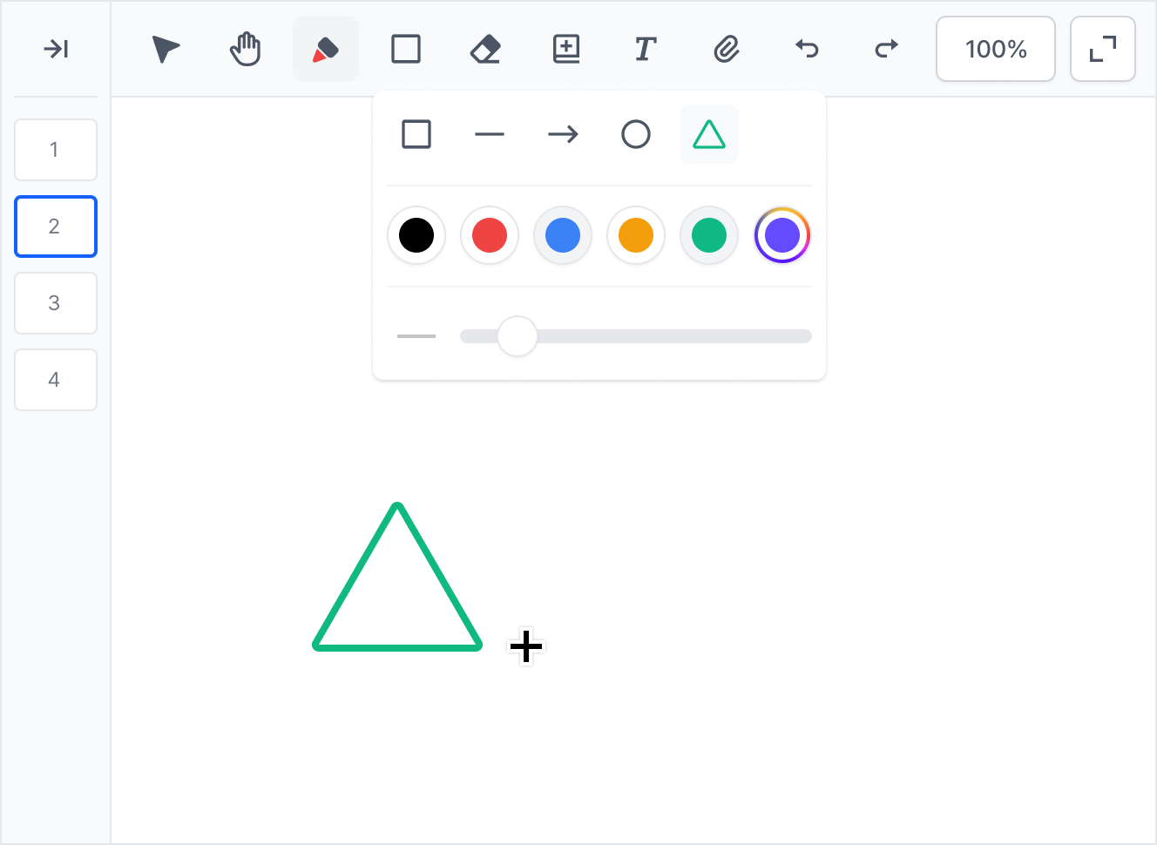The height and width of the screenshot is (845, 1157).
Task: Click the stroke thickness slider handle
Action: point(518,336)
